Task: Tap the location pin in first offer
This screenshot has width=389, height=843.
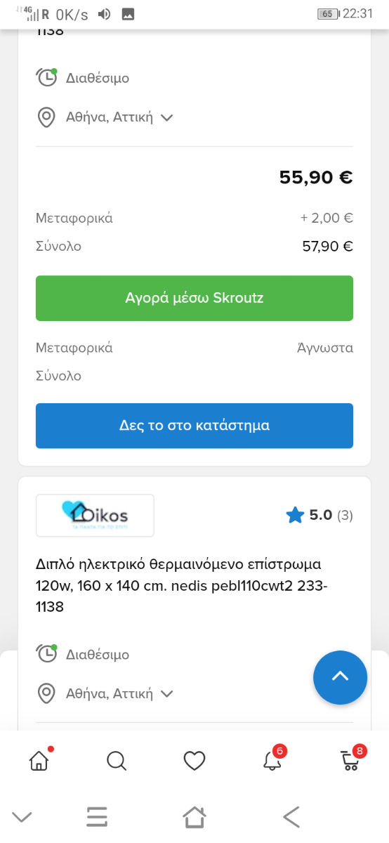Action: click(46, 117)
